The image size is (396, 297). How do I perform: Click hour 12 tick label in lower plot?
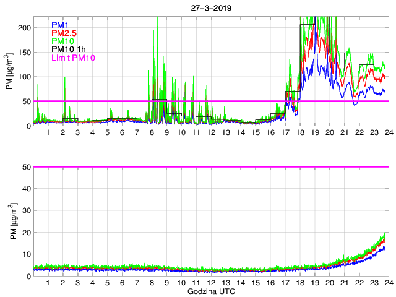pyautogui.click(x=211, y=283)
